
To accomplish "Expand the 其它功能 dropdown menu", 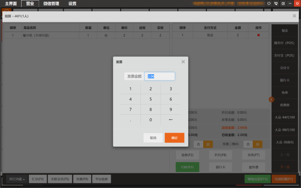I will coord(17,179).
